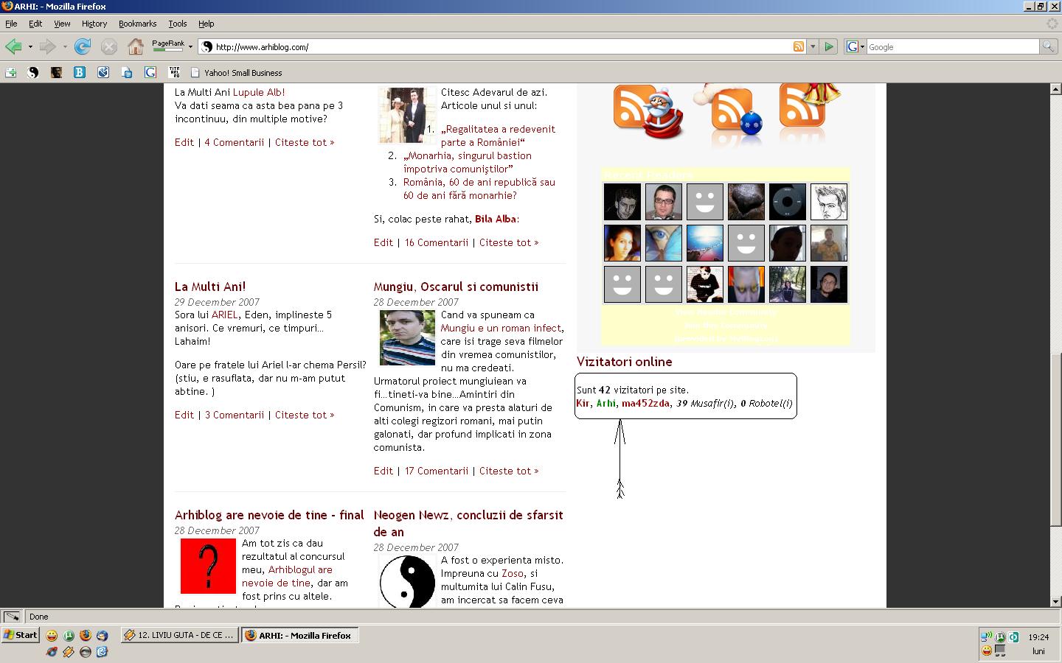Click the address bar URL field
1062x663 pixels.
(502, 46)
